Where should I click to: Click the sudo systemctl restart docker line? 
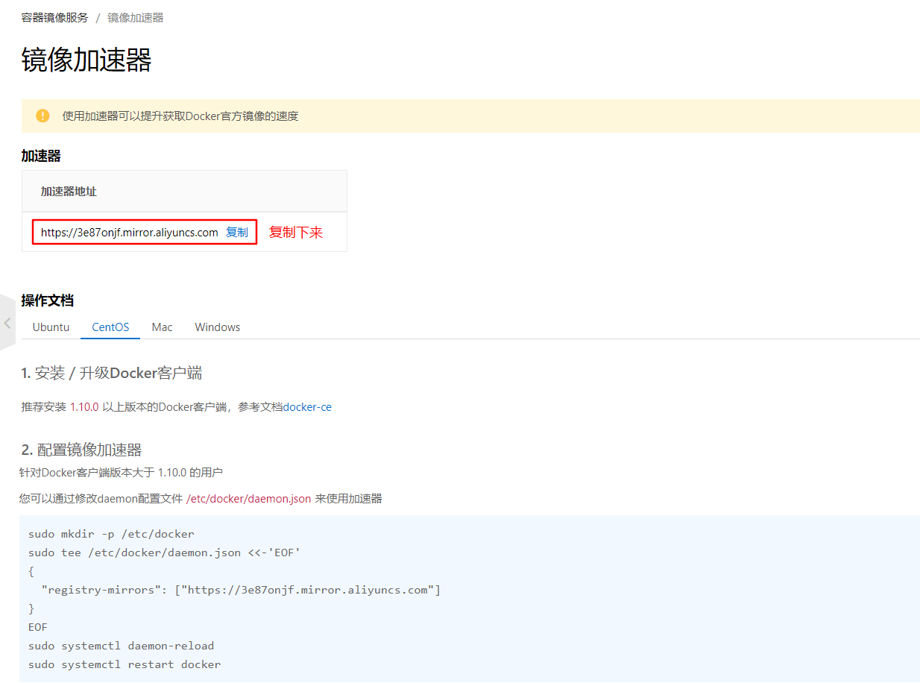(x=125, y=664)
